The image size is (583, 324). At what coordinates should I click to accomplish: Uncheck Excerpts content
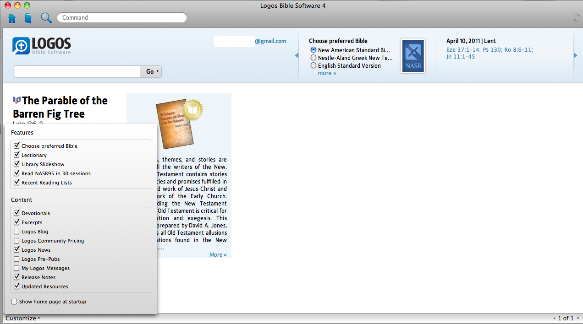click(x=17, y=222)
